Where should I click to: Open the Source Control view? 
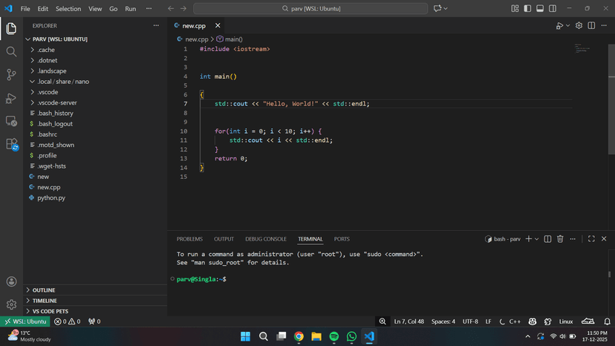(x=11, y=74)
